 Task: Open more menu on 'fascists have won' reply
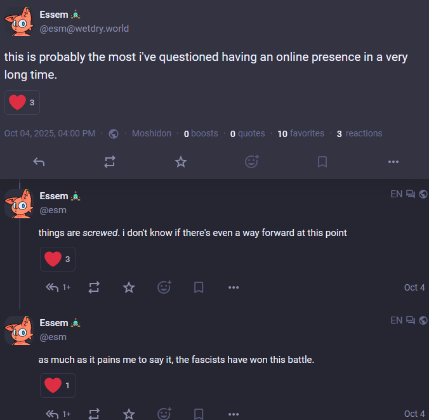pyautogui.click(x=234, y=414)
